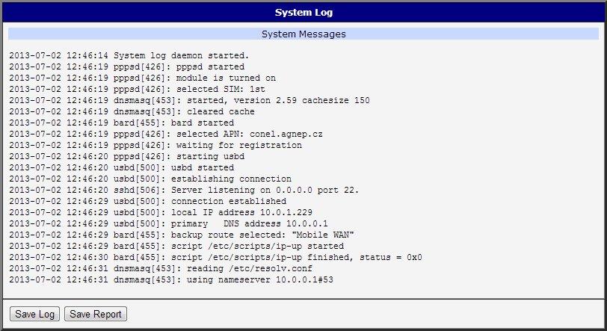This screenshot has width=607, height=331.
Task: Select the 'cleared cache' log entry
Action: pos(132,112)
